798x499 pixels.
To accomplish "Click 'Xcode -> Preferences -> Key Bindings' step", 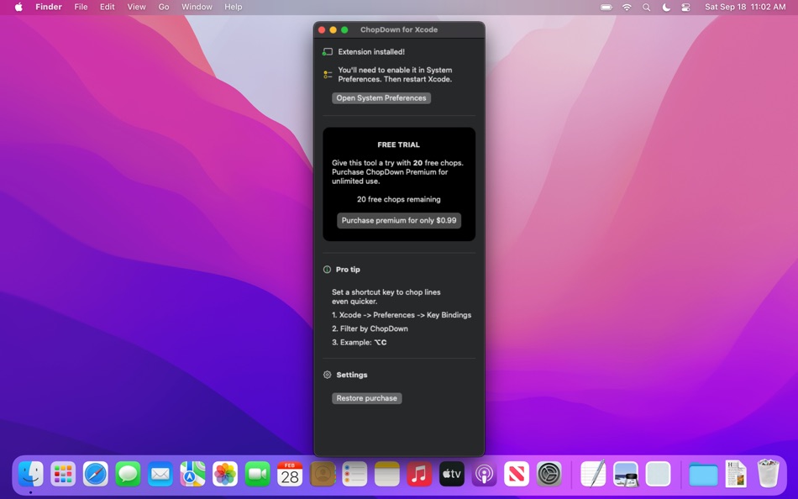I will click(402, 315).
